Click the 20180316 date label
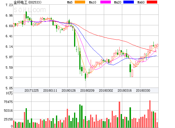This screenshot has height=128, width=175. [125, 90]
